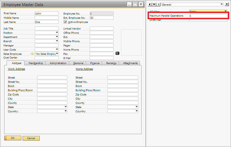Open the Finance tab
The height and width of the screenshot is (147, 231).
[x=95, y=63]
